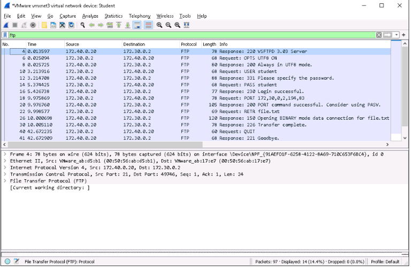Sort by the Destination column header
The width and height of the screenshot is (411, 267).
151,44
